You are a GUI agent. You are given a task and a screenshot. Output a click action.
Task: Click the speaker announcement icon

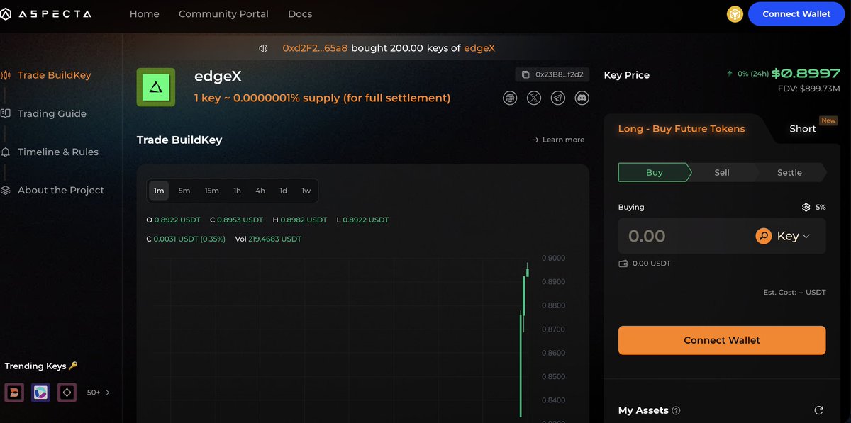coord(264,48)
